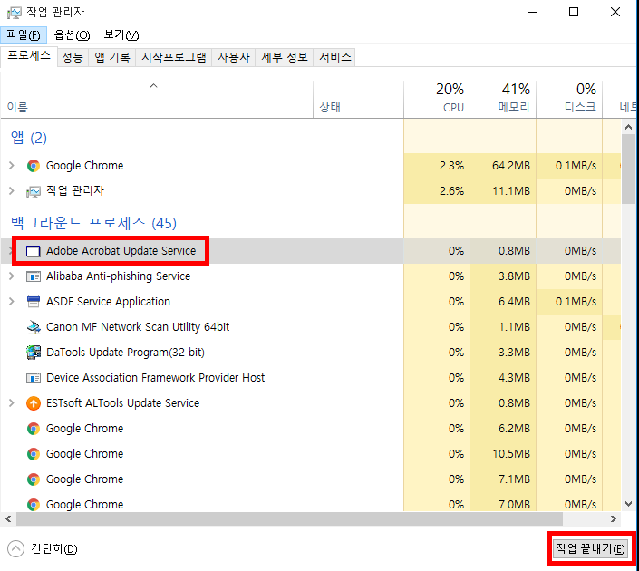Switch to the 사용자 tab
This screenshot has height=571, width=639.
(x=234, y=57)
